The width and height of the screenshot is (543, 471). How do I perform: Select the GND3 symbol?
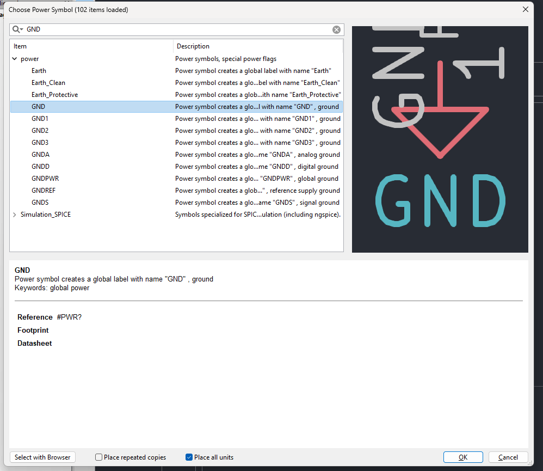(177, 143)
